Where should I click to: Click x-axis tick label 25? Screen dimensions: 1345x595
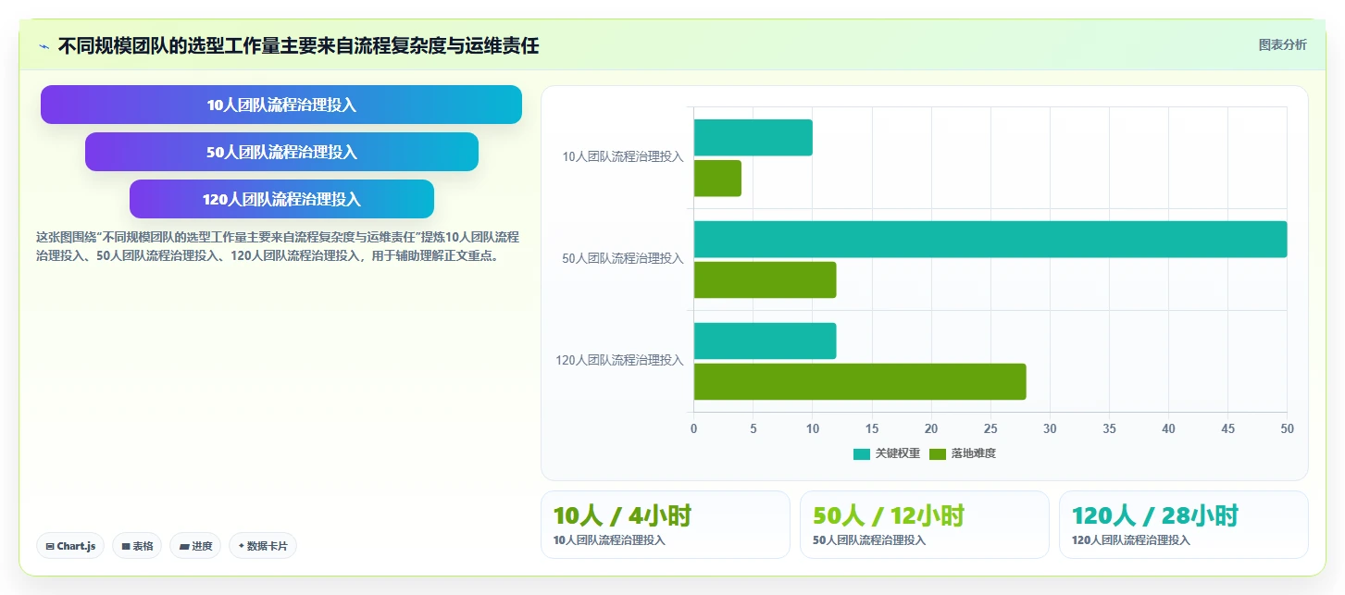990,428
